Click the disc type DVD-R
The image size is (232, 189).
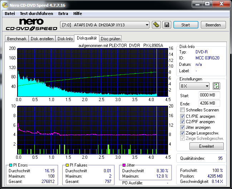(202, 52)
